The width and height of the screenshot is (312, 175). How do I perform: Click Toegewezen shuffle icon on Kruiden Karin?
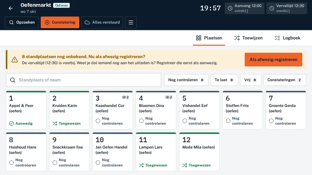[x=55, y=123]
